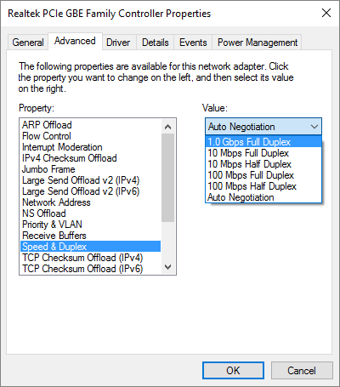Open the Events tab
Screen dimensions: 340x387
193,43
